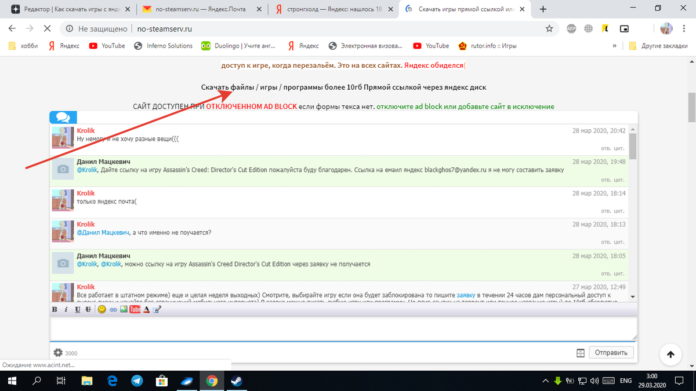Open Krolik's avatar on top message
Viewport: 696px width, 391px height.
(63, 139)
